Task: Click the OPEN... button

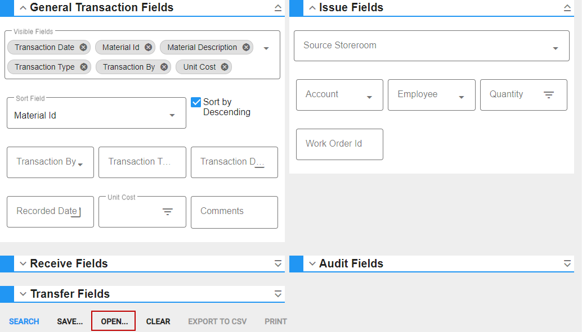Action: (x=114, y=321)
